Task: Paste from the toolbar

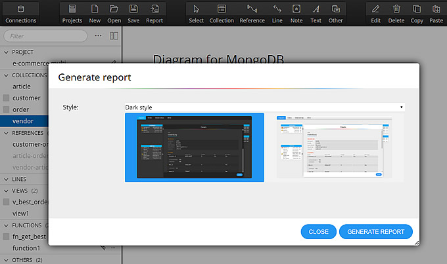Action: pos(436,13)
